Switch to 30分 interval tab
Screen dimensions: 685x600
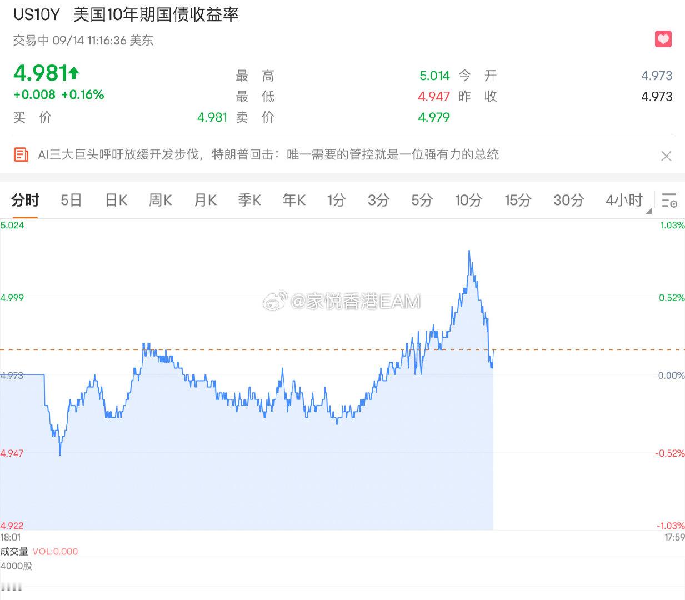(x=569, y=200)
